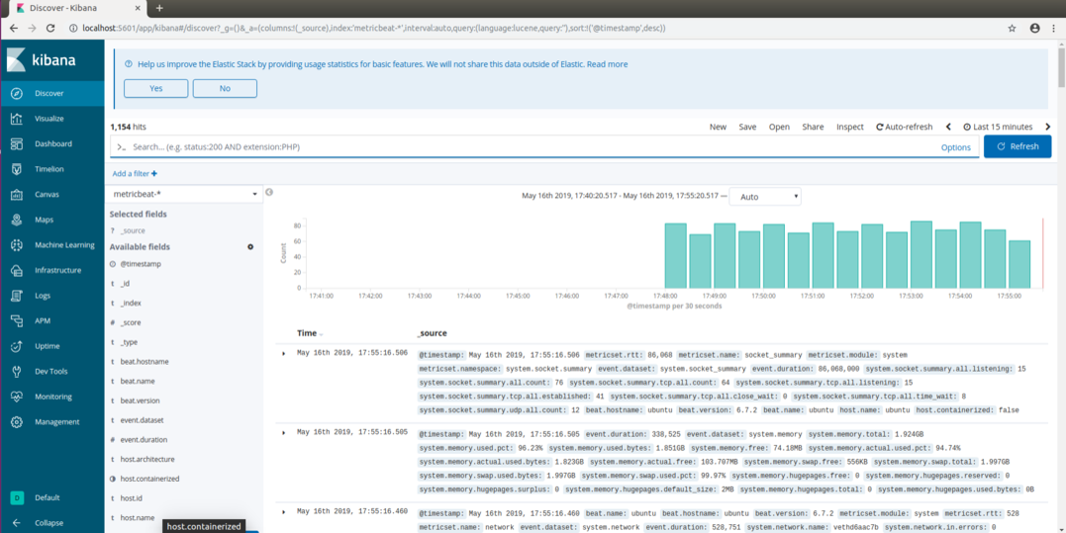Open the Dashboard section icon
The width and height of the screenshot is (1066, 533).
coord(17,144)
